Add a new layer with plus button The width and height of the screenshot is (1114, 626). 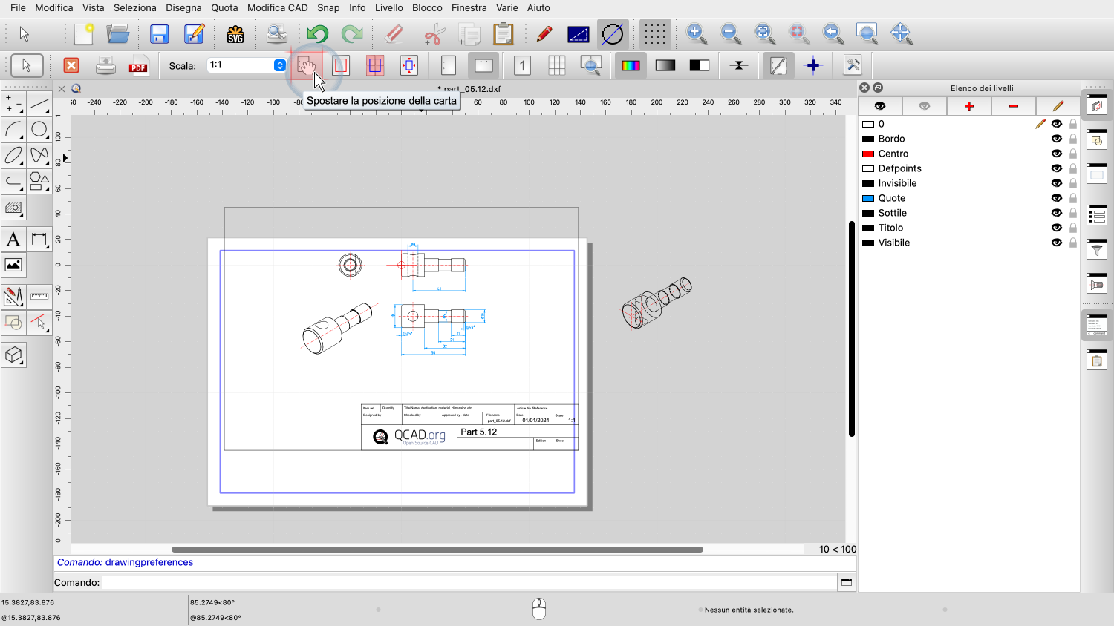(x=968, y=106)
